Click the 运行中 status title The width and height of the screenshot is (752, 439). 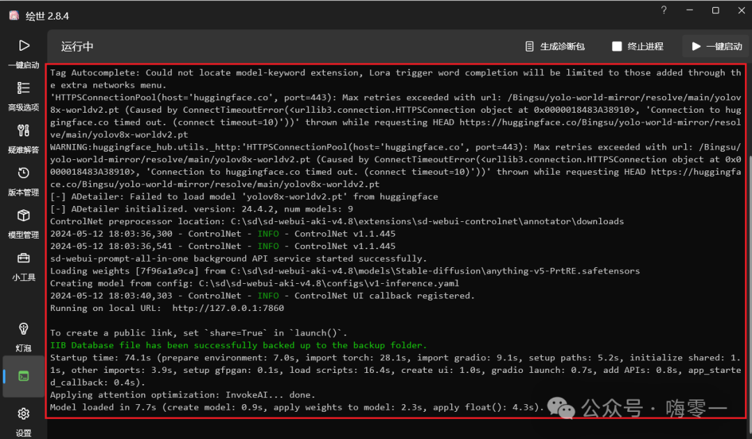pyautogui.click(x=77, y=47)
